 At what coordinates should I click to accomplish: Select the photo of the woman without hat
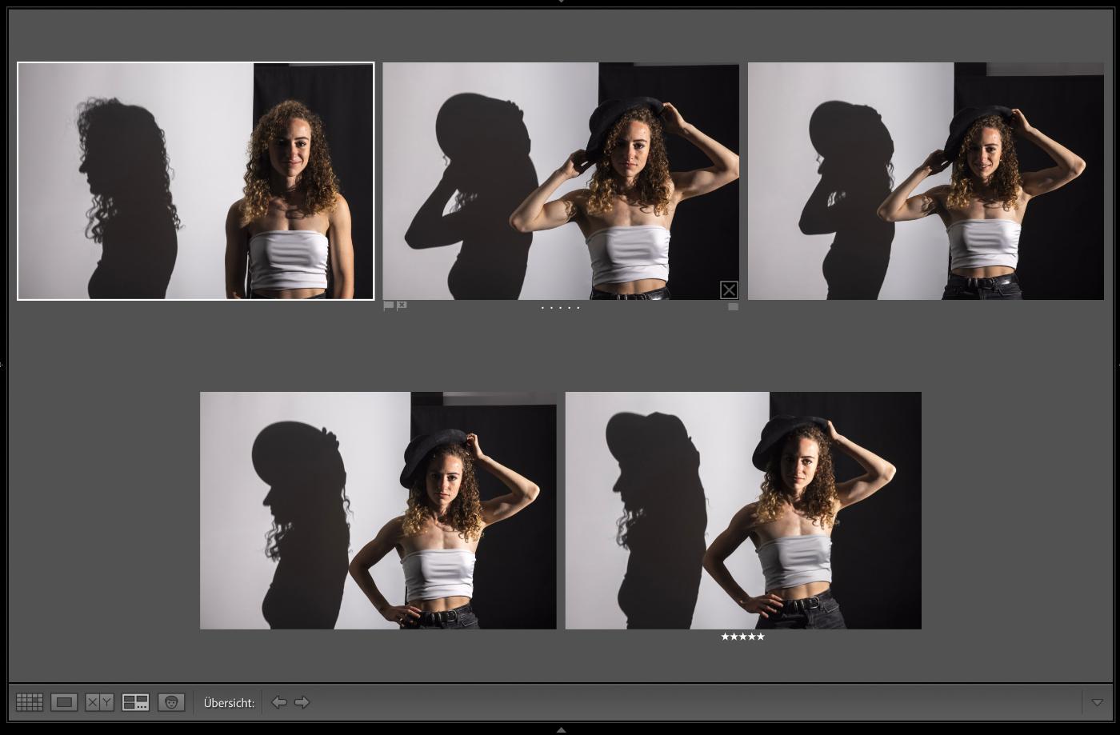(x=196, y=181)
